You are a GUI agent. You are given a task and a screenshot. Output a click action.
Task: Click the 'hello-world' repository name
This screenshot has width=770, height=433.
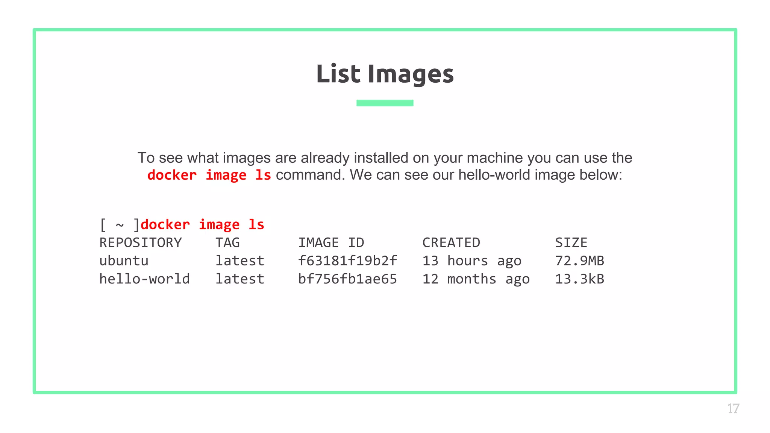point(144,279)
